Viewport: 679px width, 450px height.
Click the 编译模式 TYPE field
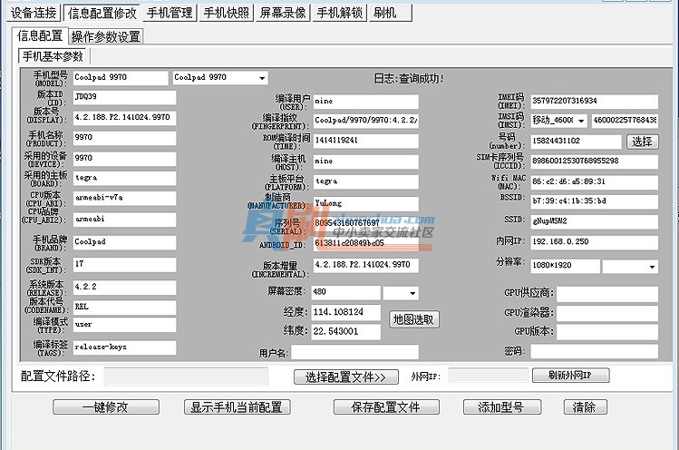[x=124, y=325]
